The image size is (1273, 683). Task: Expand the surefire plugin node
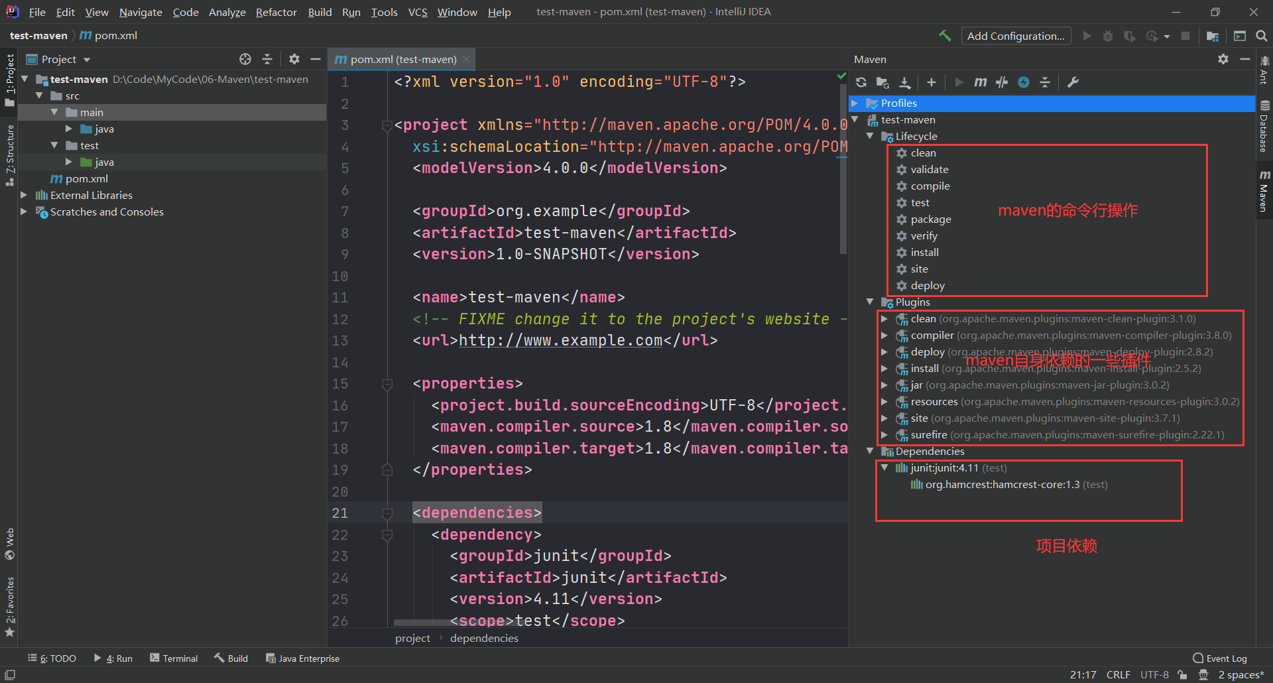[x=884, y=434]
